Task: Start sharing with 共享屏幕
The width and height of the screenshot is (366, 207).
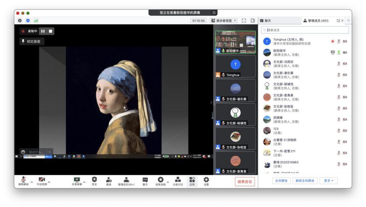Action: 77,181
